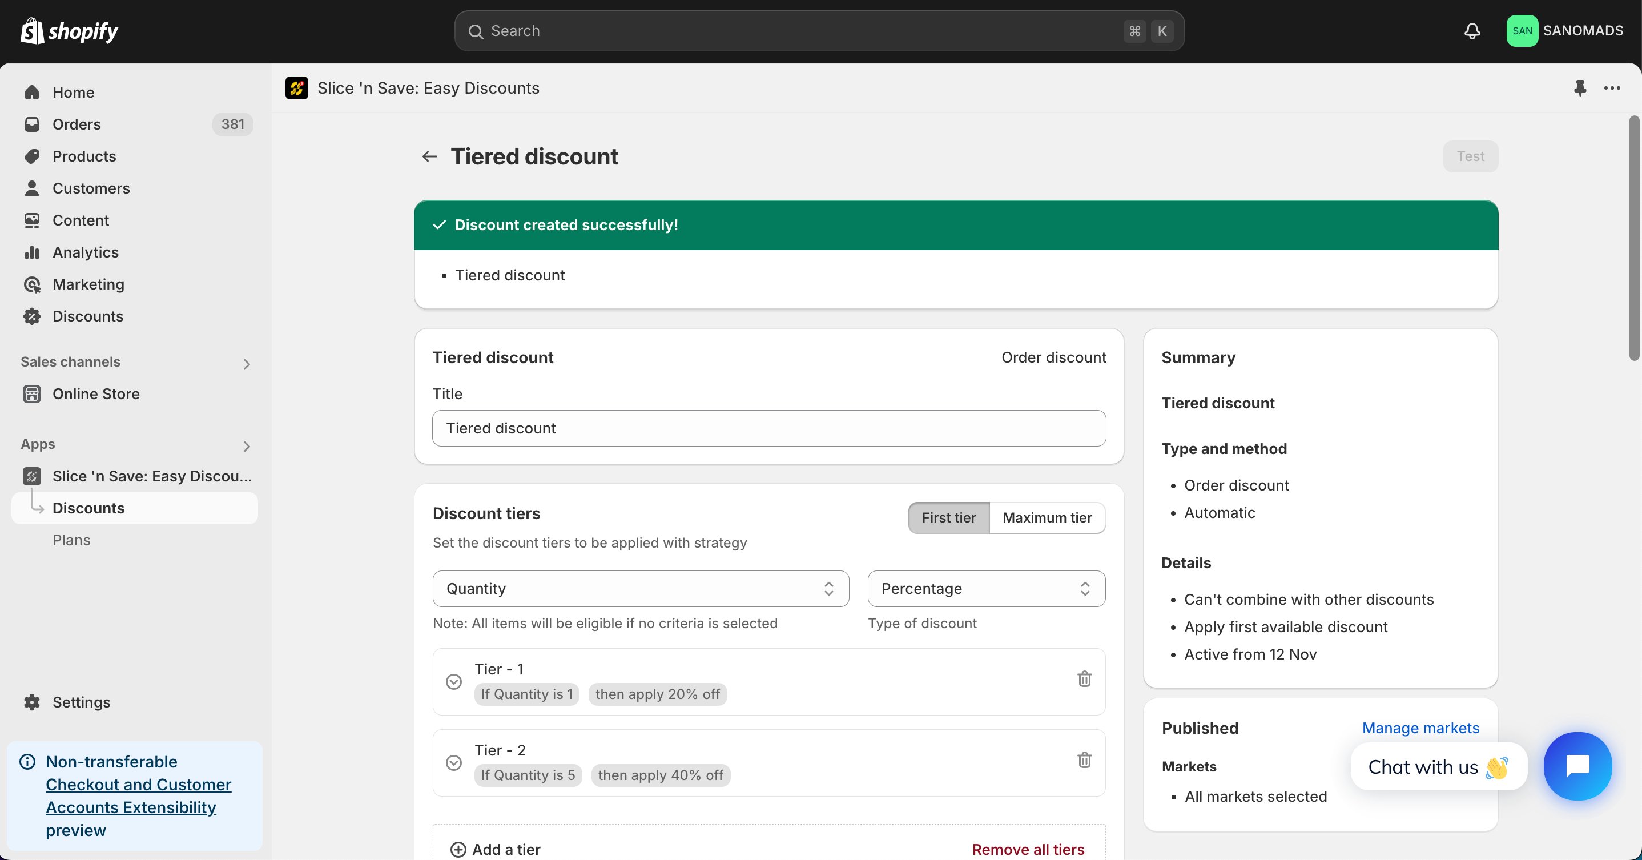
Task: Click the Slice 'n Save header app logo
Action: [x=297, y=88]
